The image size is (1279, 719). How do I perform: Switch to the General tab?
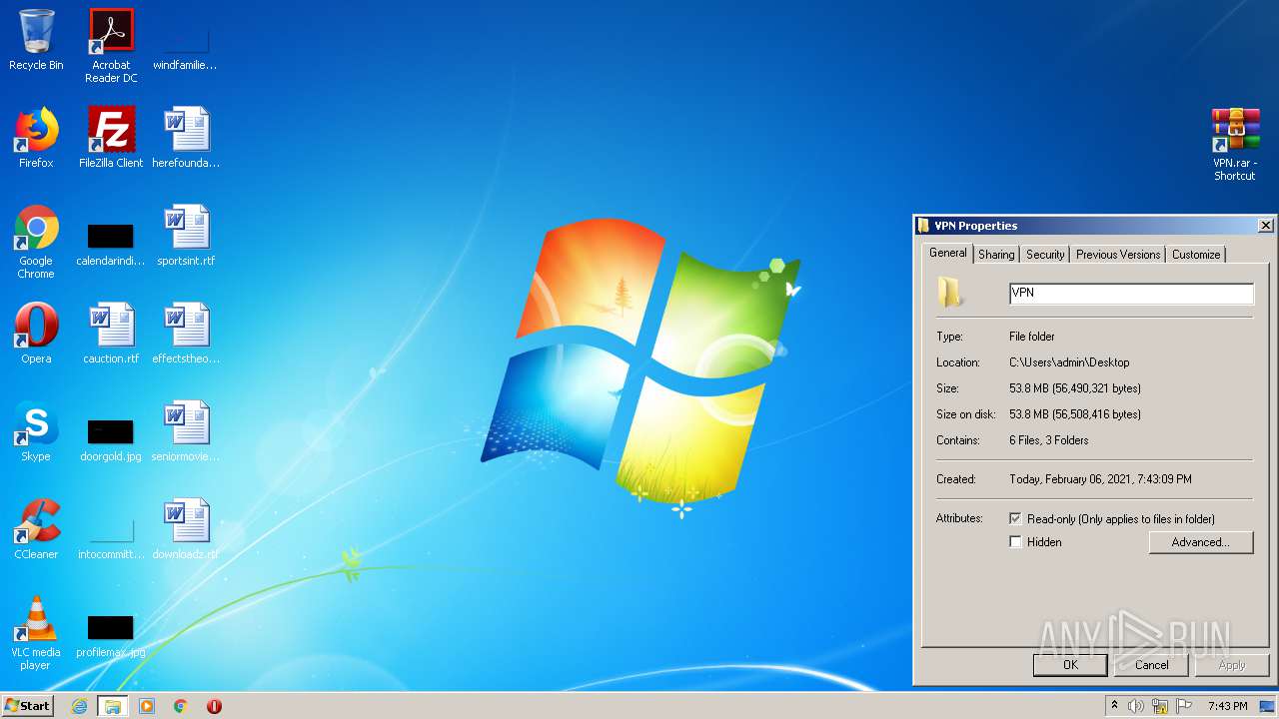click(x=947, y=254)
